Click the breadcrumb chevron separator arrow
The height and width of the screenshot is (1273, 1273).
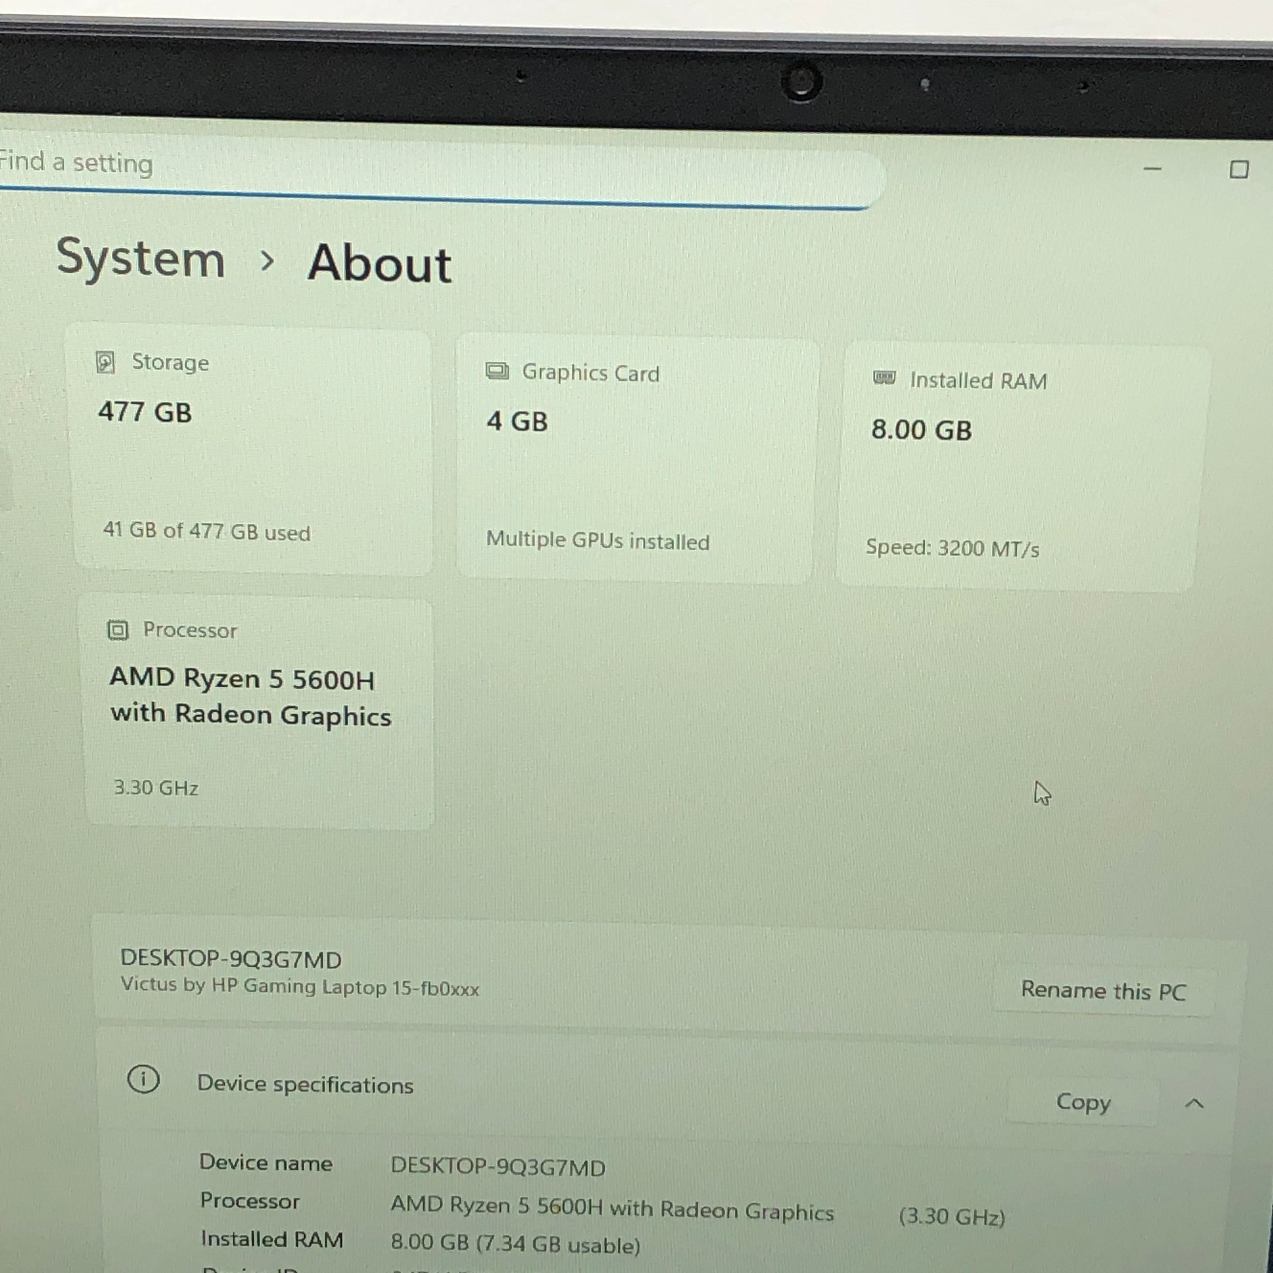pos(267,261)
